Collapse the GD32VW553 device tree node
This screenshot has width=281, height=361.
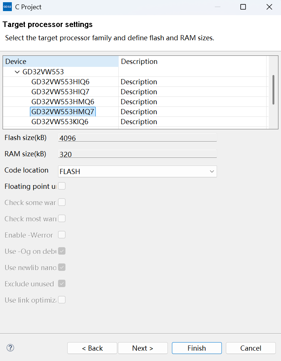tap(17, 72)
